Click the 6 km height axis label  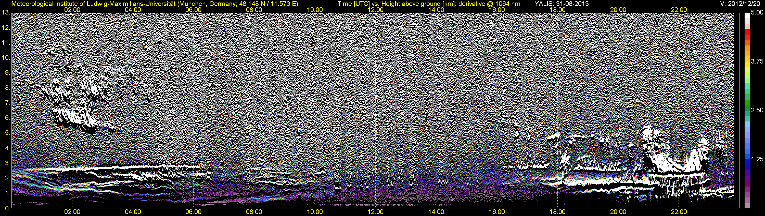[7, 118]
